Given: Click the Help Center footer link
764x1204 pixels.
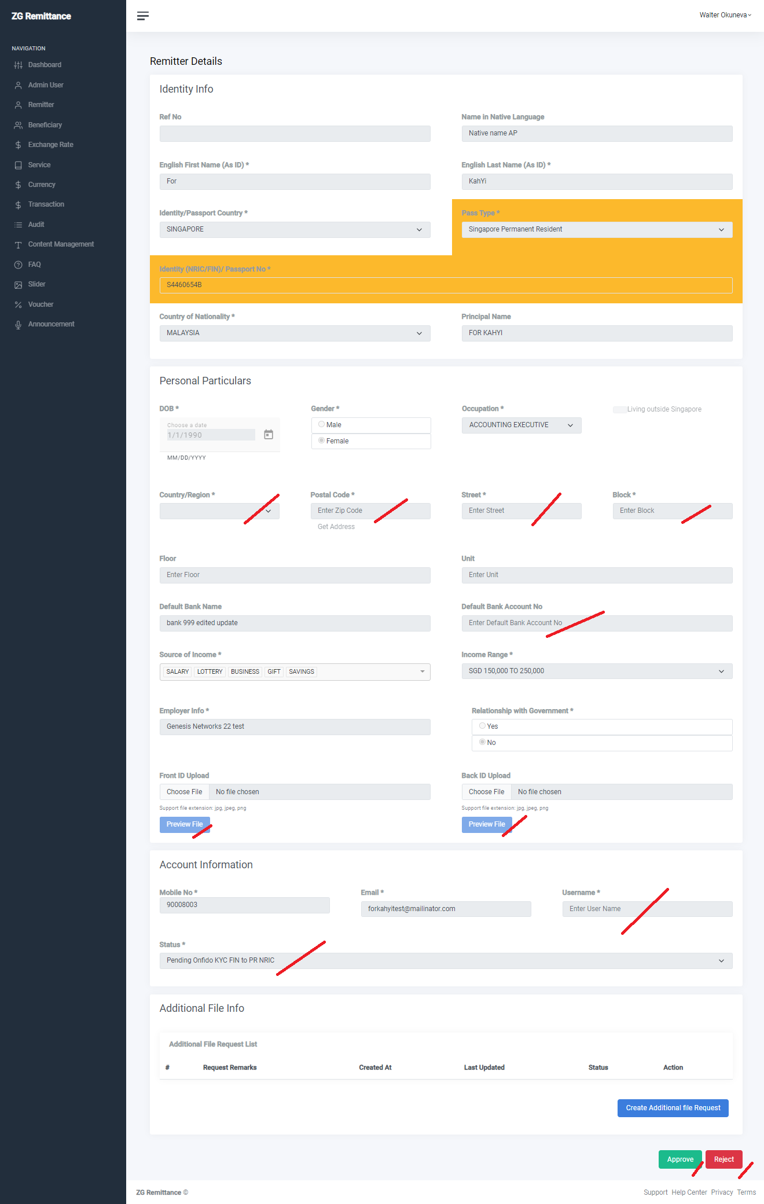Looking at the screenshot, I should pos(689,1192).
